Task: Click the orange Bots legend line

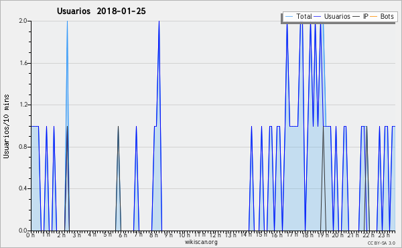Action: click(x=374, y=17)
